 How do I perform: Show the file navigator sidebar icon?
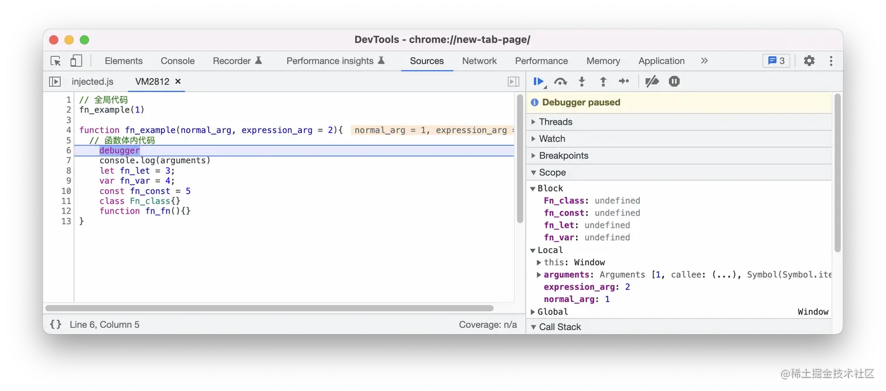(x=54, y=82)
